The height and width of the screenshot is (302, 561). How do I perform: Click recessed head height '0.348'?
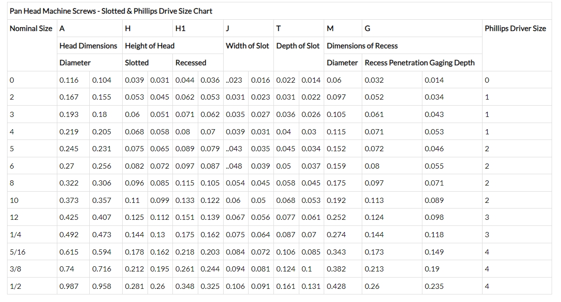point(185,286)
